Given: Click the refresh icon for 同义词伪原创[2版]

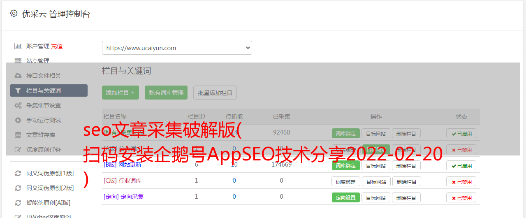Looking at the screenshot, I should pyautogui.click(x=18, y=188).
